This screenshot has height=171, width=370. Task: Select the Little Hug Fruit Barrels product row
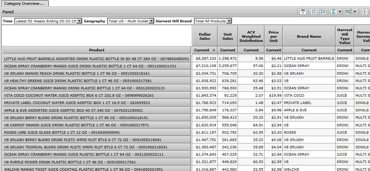[x=97, y=59]
